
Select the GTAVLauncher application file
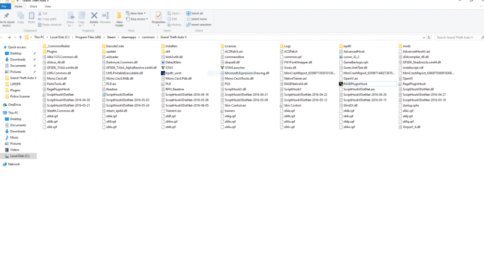[x=233, y=68]
